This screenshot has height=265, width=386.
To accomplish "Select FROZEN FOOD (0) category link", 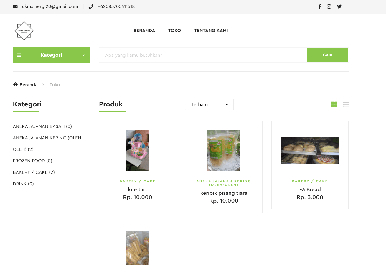I will [x=33, y=161].
